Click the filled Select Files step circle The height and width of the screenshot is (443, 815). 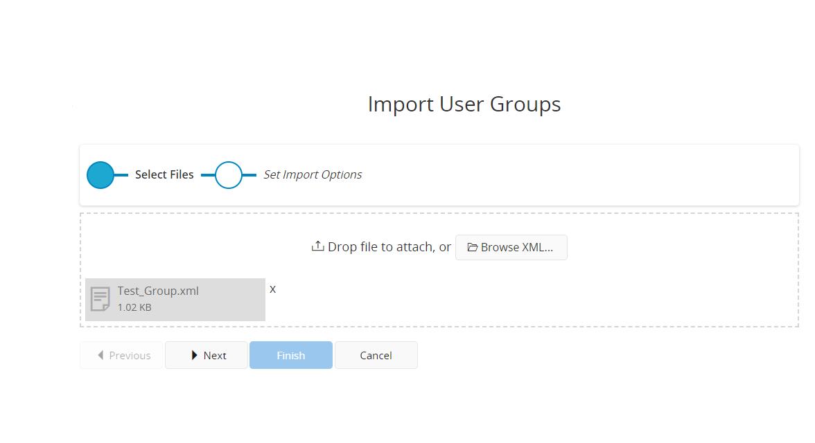click(100, 175)
